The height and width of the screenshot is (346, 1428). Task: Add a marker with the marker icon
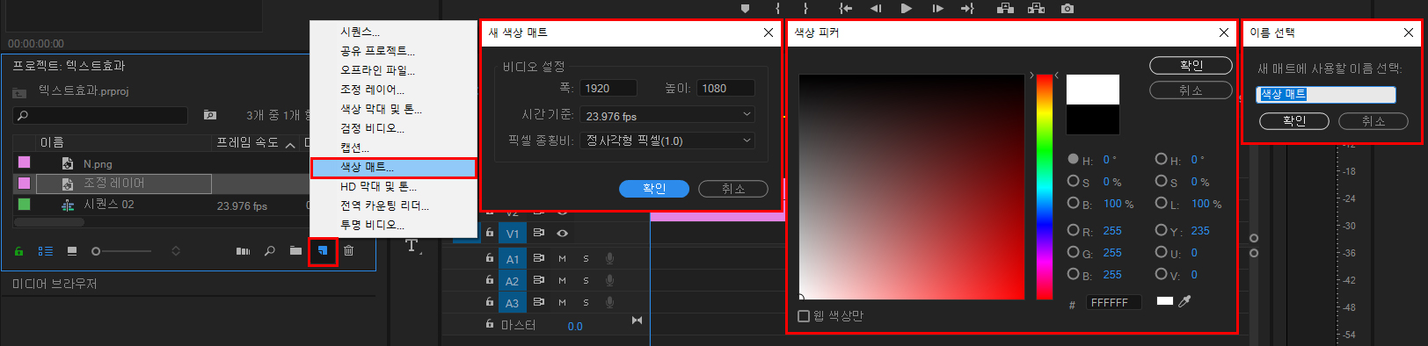click(746, 8)
